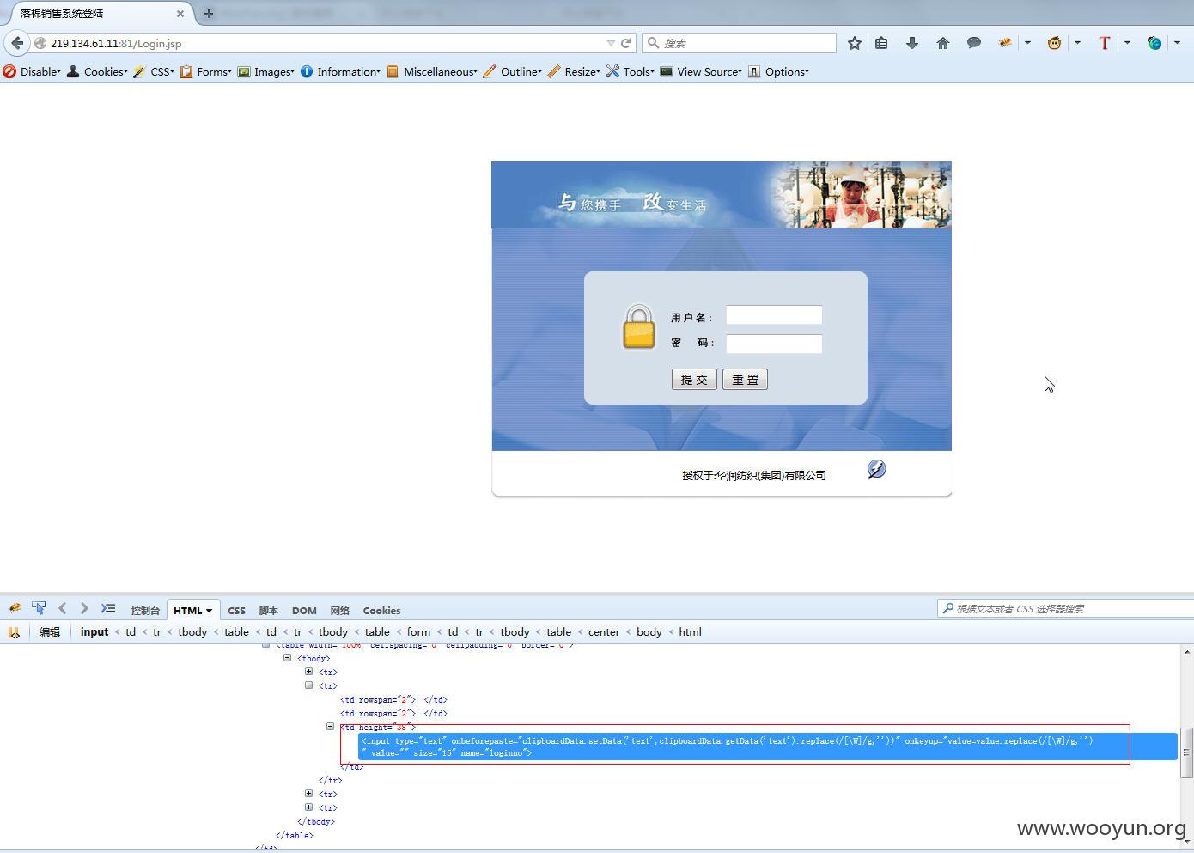
Task: Switch to the 控制台 console tab
Action: 145,611
